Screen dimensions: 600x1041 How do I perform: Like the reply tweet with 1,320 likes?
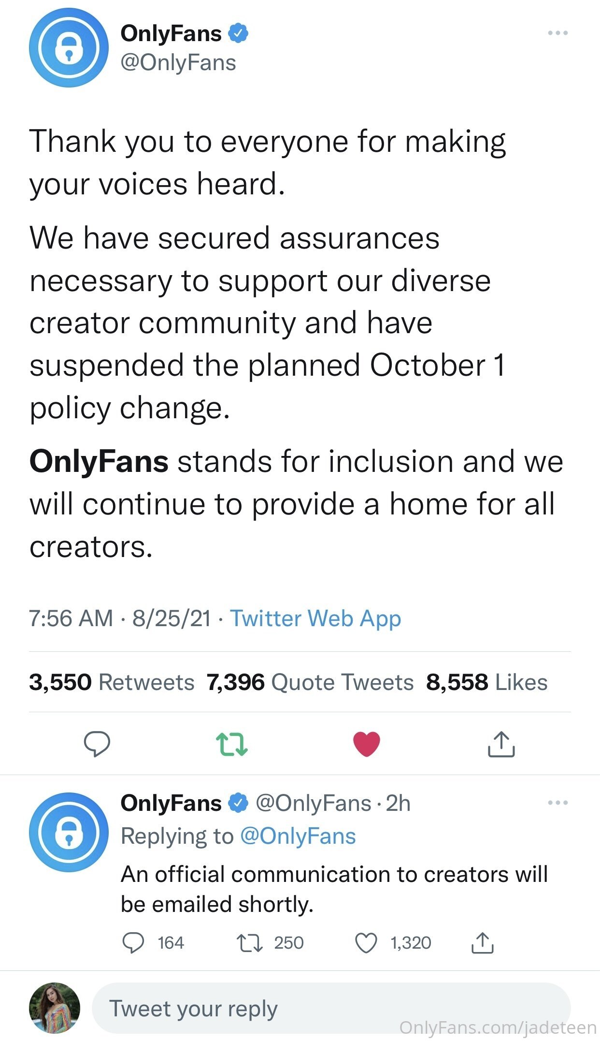pos(366,943)
